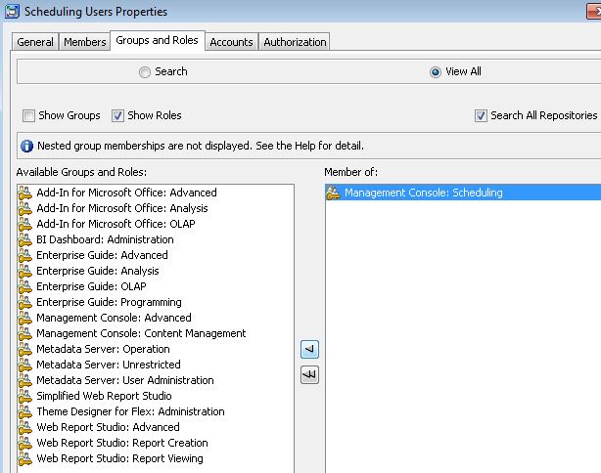Click the role icon beside Metadata Server: Unrestricted
Viewport: 601px width, 473px height.
coord(25,365)
